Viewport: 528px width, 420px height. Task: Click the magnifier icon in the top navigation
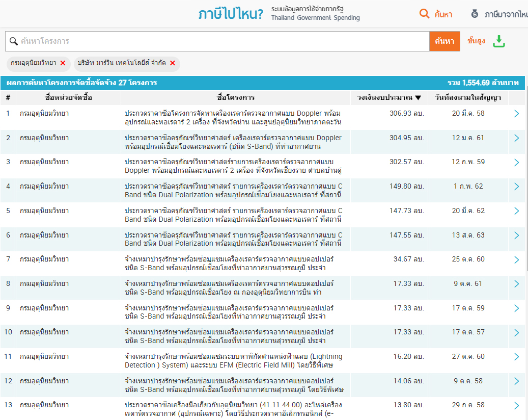pyautogui.click(x=424, y=14)
